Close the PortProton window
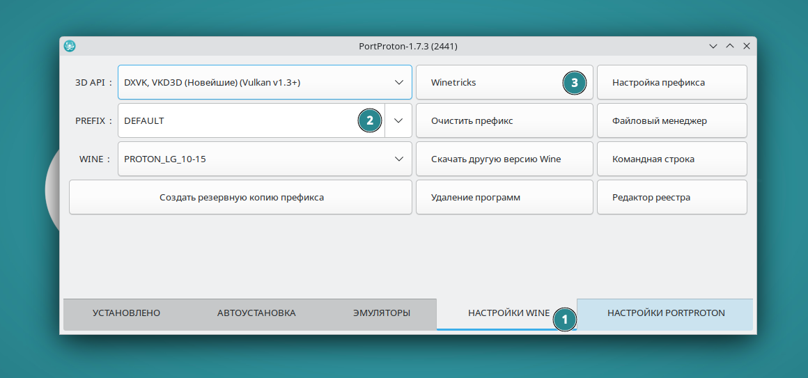The height and width of the screenshot is (378, 808). 746,46
